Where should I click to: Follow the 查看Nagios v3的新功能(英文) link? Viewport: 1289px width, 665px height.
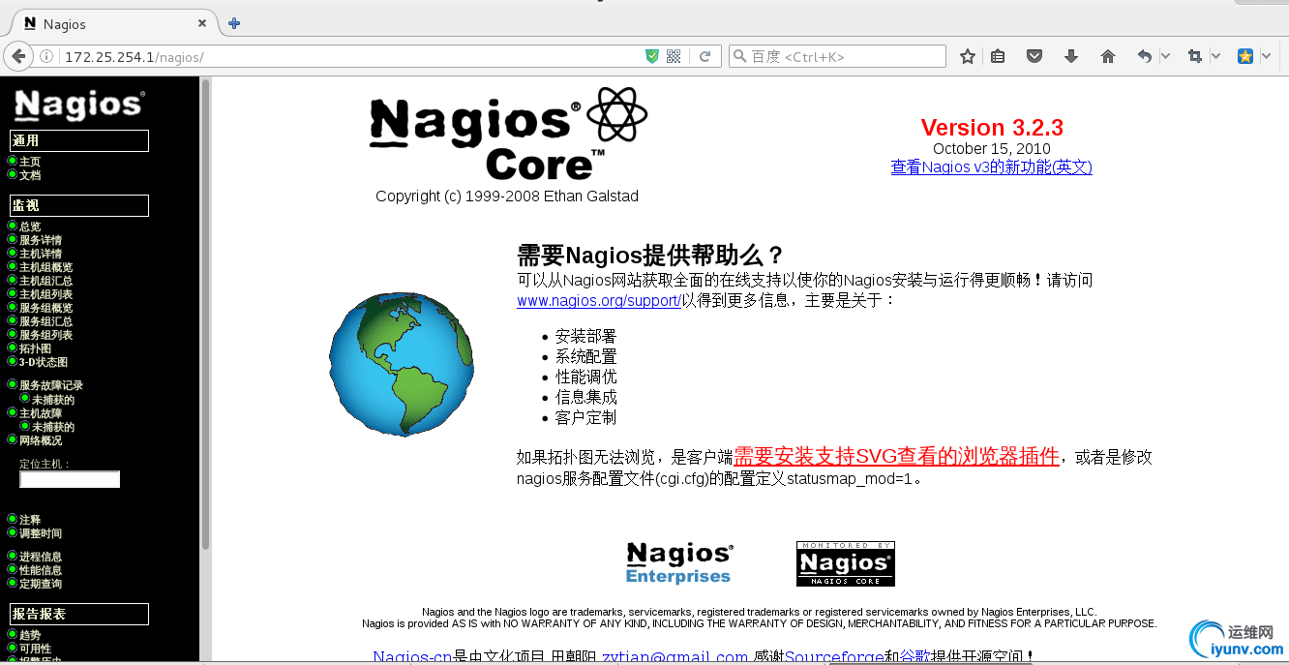point(992,166)
